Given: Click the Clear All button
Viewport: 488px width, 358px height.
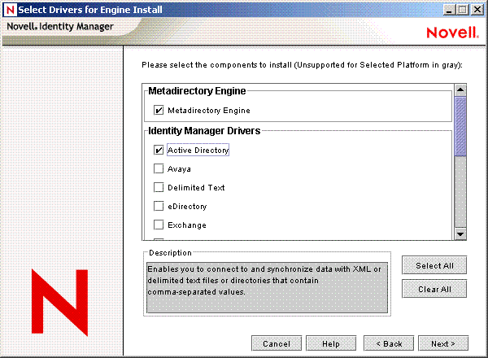Looking at the screenshot, I should [434, 289].
